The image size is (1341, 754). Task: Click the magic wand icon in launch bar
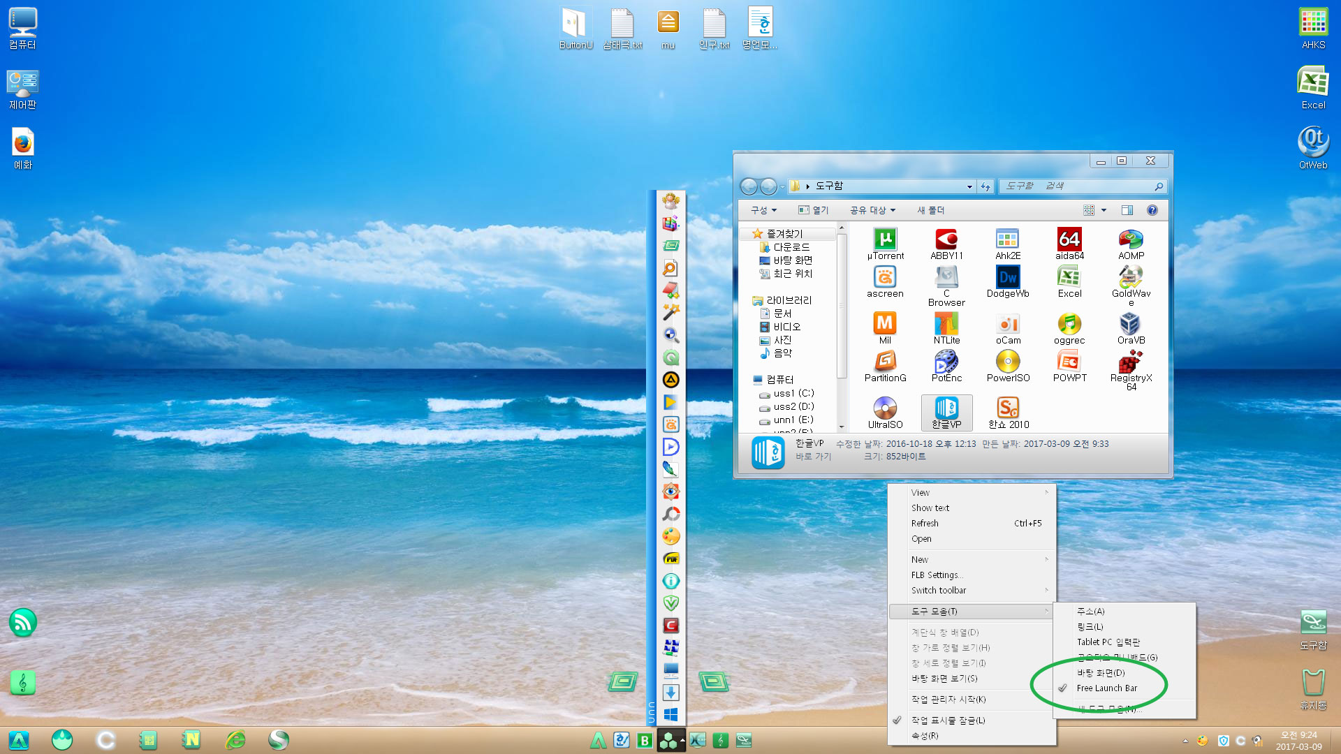[670, 312]
